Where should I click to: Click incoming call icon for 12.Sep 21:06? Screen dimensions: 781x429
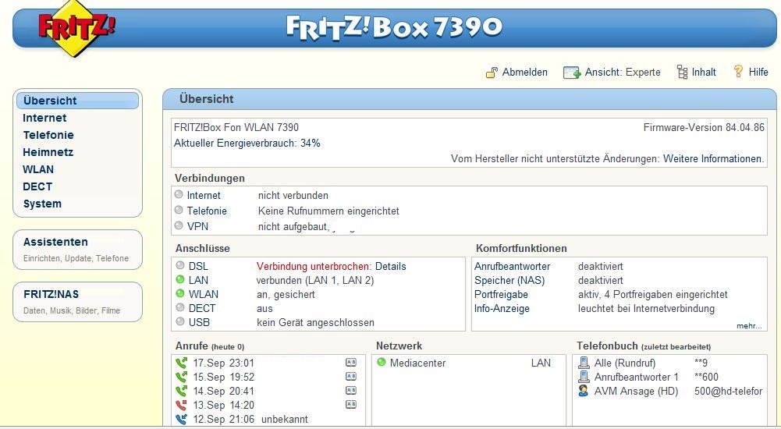181,419
